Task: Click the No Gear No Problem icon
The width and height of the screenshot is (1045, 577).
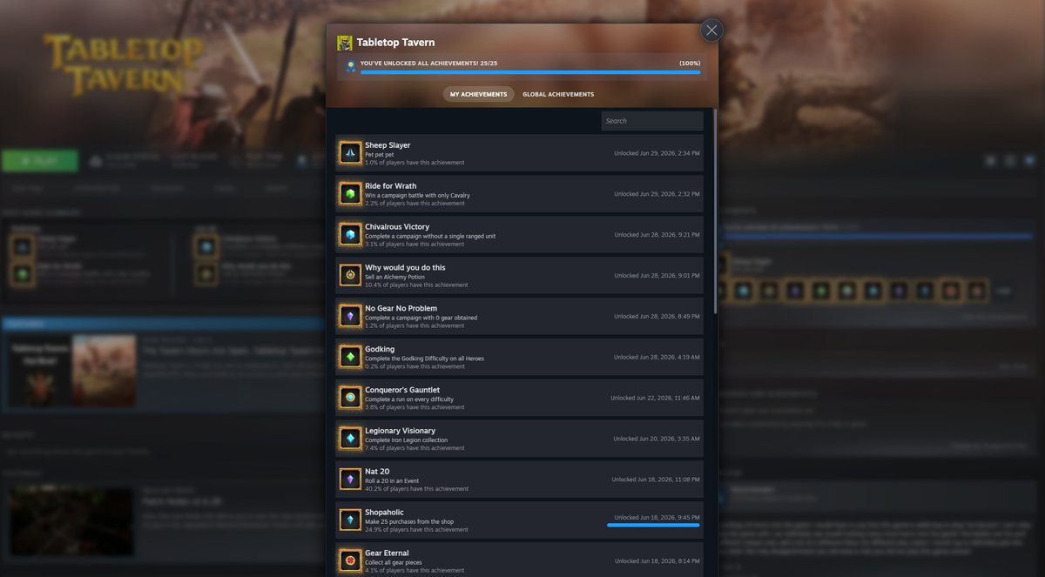Action: coord(350,317)
